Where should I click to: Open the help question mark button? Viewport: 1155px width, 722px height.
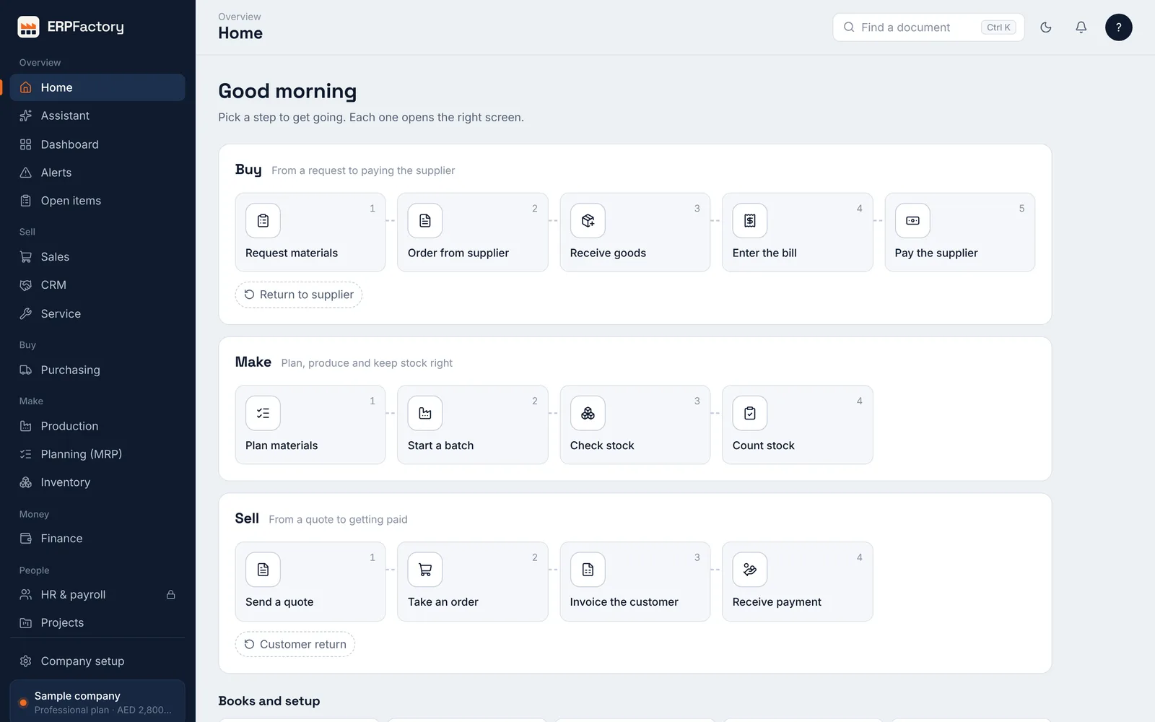(1118, 27)
